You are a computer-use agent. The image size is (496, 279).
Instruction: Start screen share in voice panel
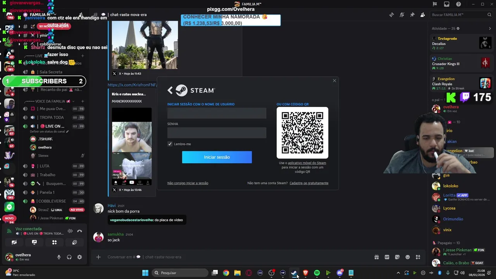[34, 242]
